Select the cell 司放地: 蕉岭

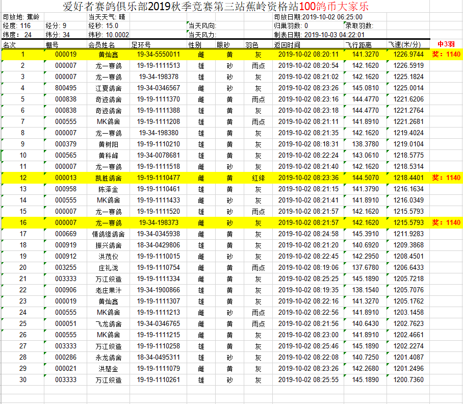[21, 17]
